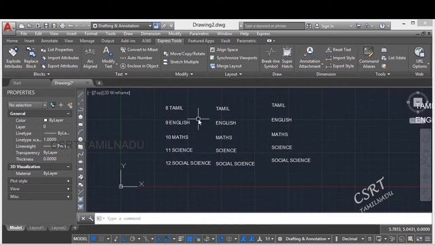
Task: Click the Save icon in the quick access toolbar
Action: click(46, 26)
